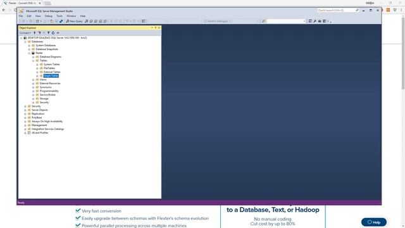This screenshot has height=228, width=405.
Task: Open the Object Explorer window position dropdown arrow
Action: [x=152, y=28]
